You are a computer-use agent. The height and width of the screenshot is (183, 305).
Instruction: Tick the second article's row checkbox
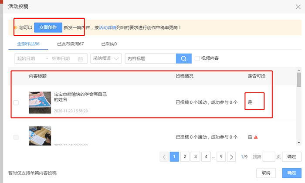16,137
